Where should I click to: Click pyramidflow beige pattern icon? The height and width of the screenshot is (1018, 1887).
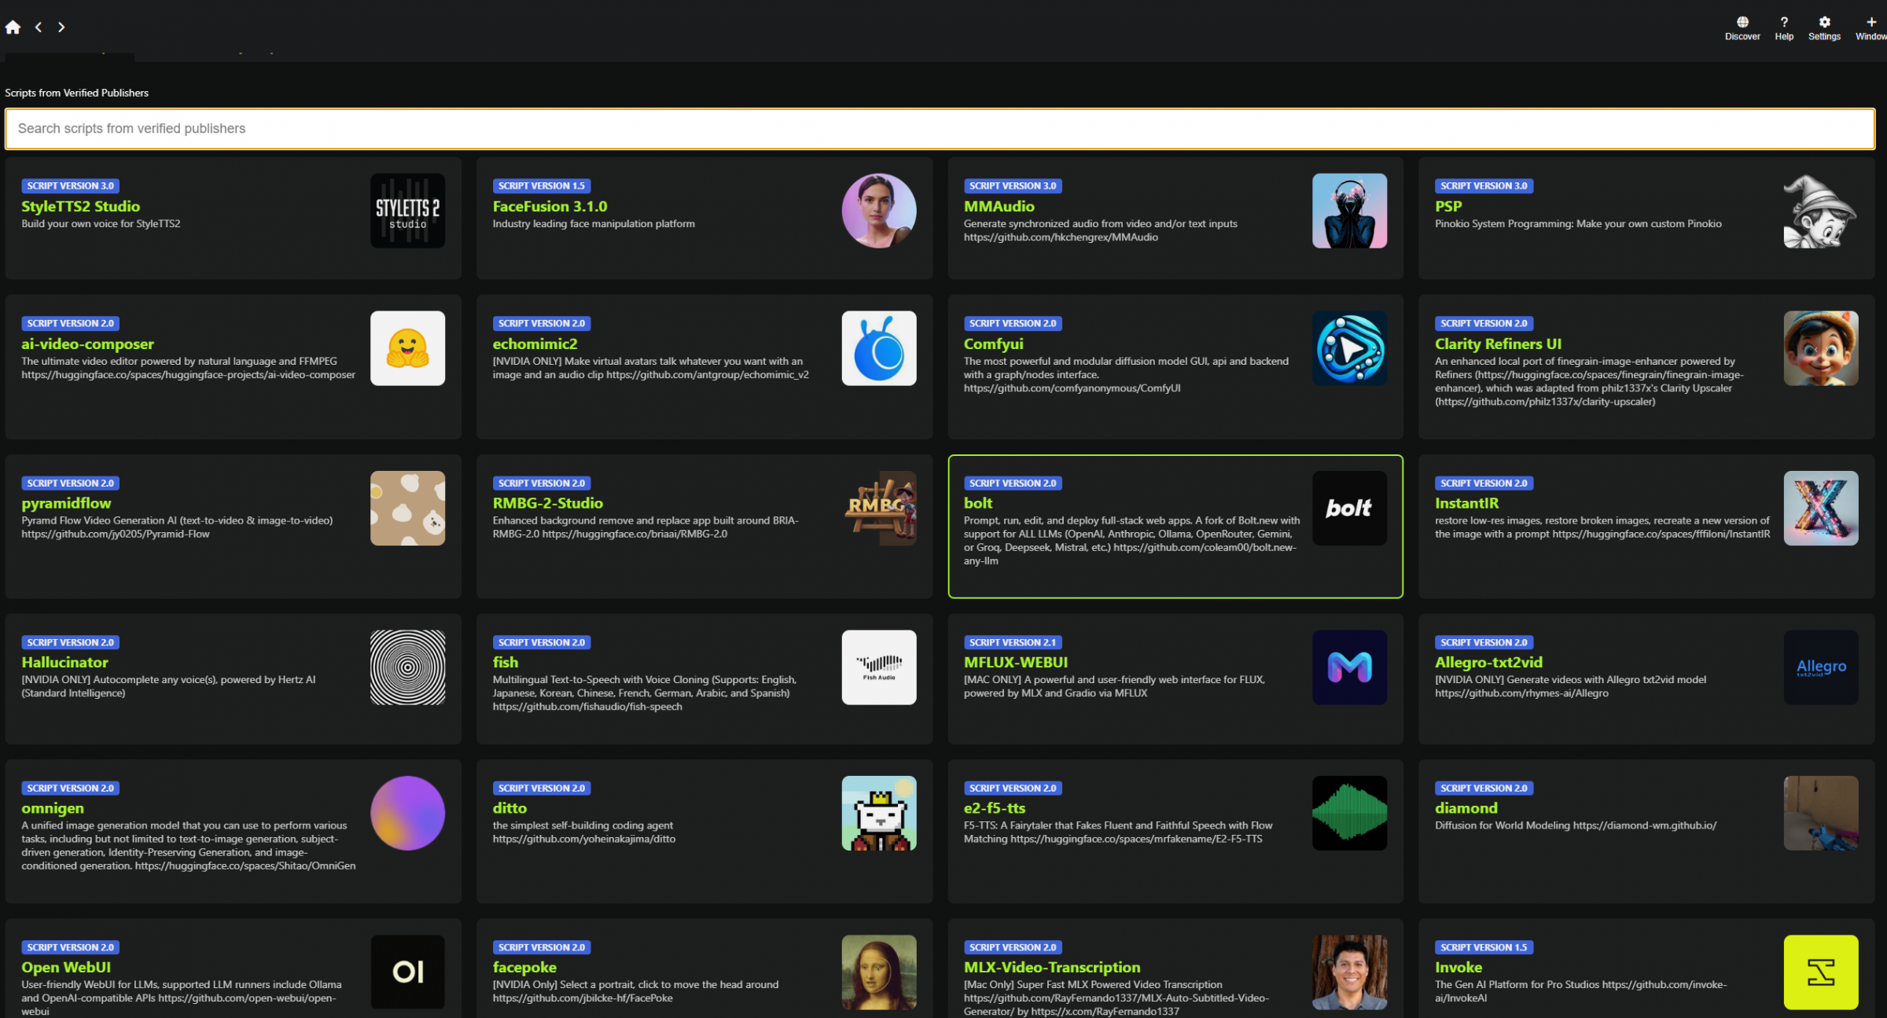click(407, 508)
